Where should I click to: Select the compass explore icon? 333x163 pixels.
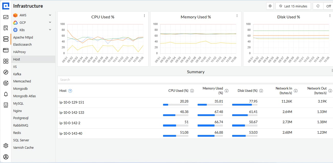[6, 72]
